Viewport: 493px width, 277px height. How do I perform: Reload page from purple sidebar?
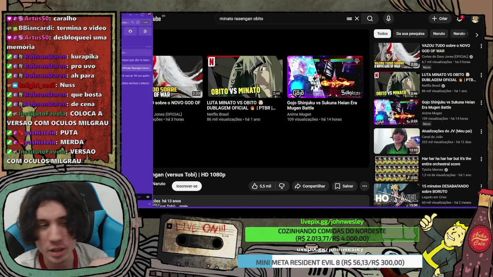[x=143, y=15]
